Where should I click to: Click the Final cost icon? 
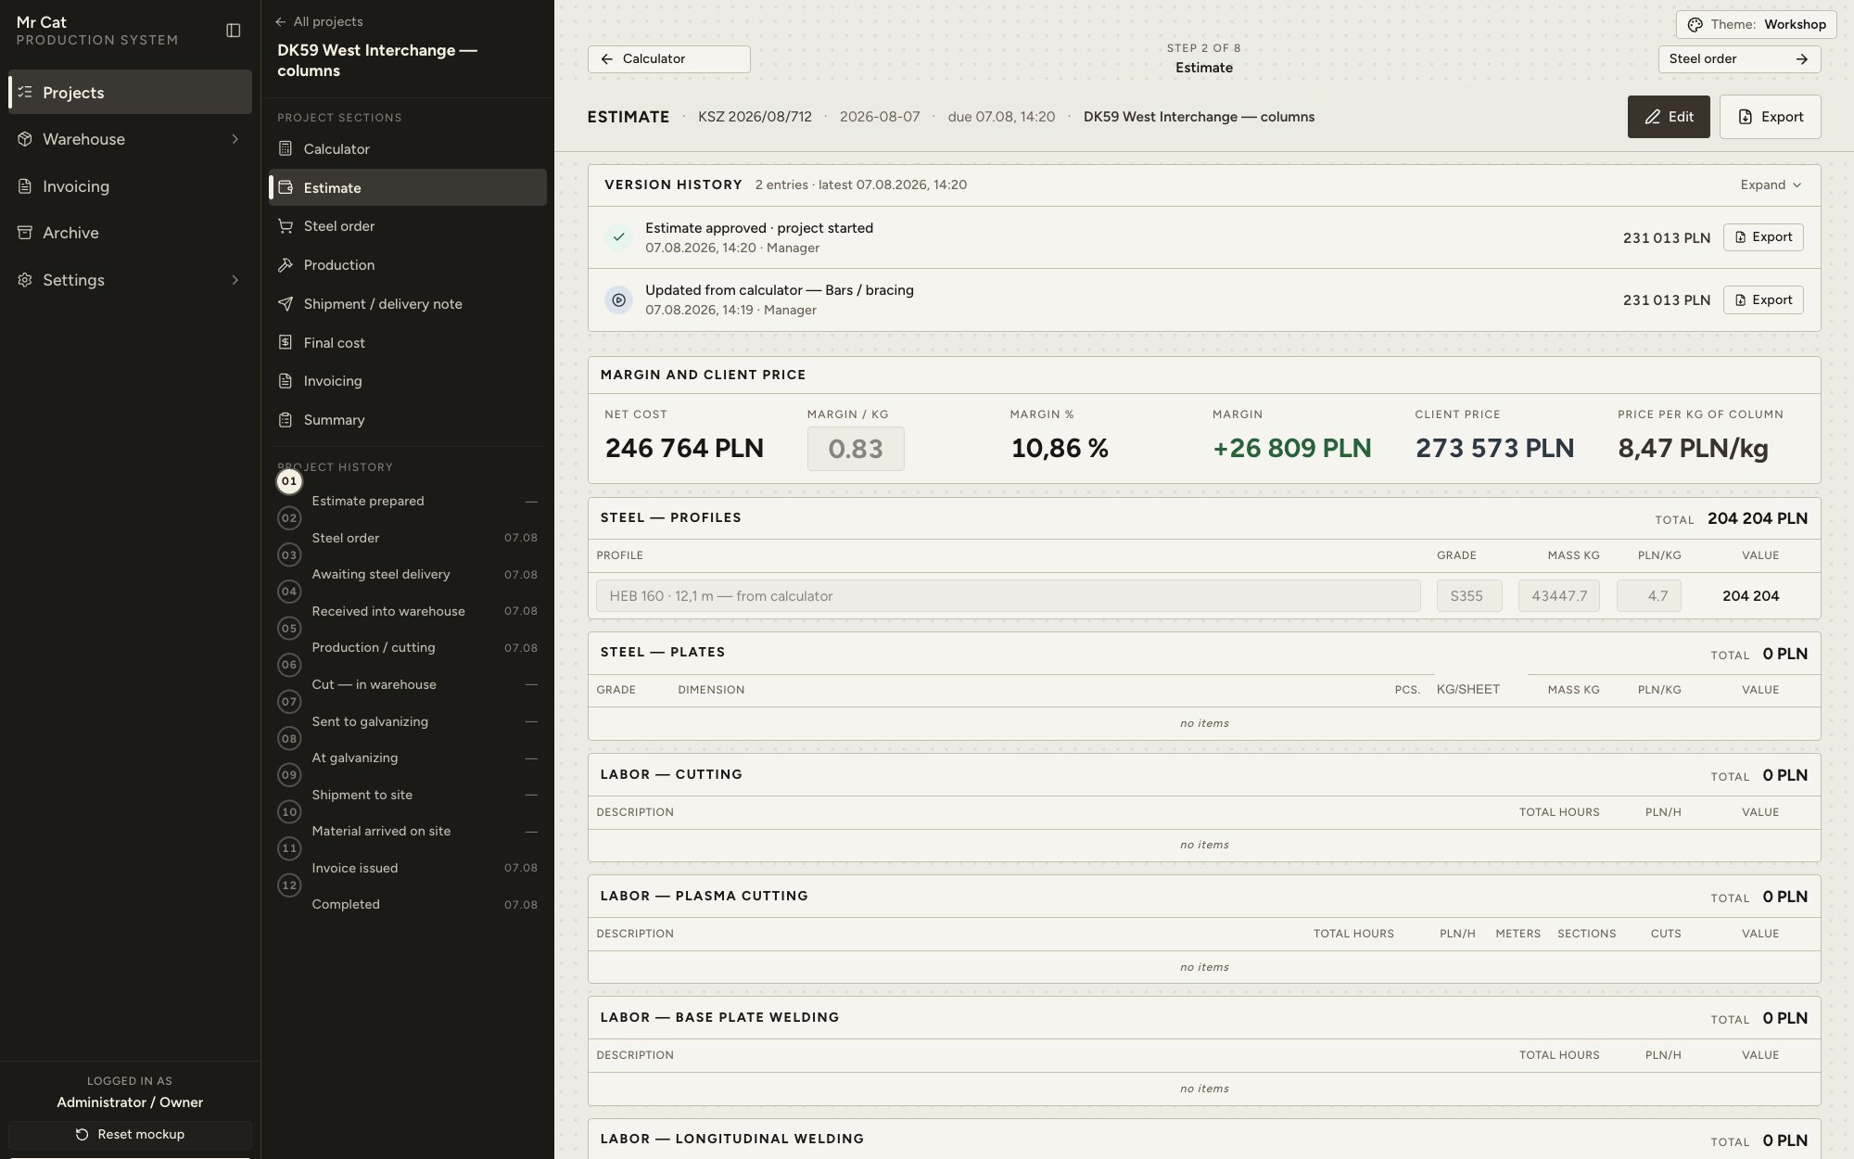[x=286, y=342]
